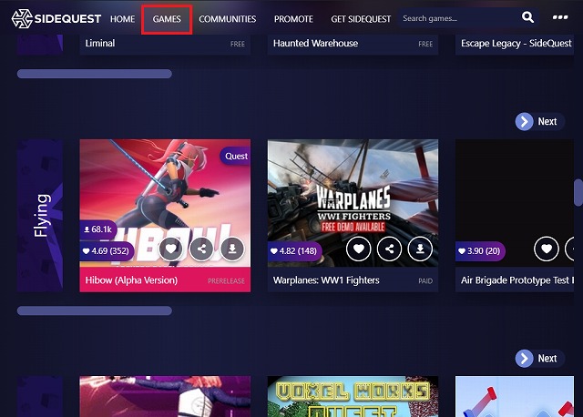Click the Next arrow above Flying row

pyautogui.click(x=525, y=121)
